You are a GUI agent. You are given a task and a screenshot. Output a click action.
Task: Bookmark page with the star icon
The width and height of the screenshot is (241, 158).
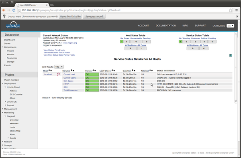(x=231, y=10)
